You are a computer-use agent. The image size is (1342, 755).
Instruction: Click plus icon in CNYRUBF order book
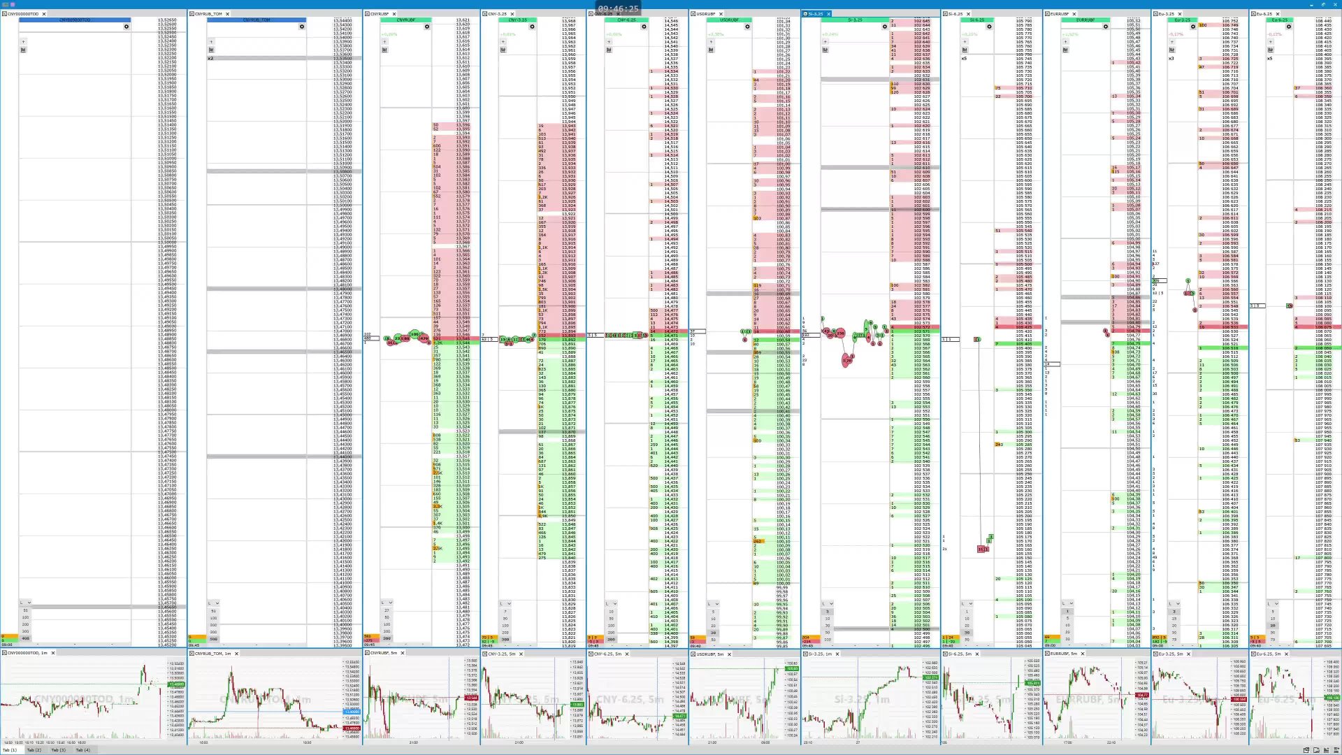[384, 42]
